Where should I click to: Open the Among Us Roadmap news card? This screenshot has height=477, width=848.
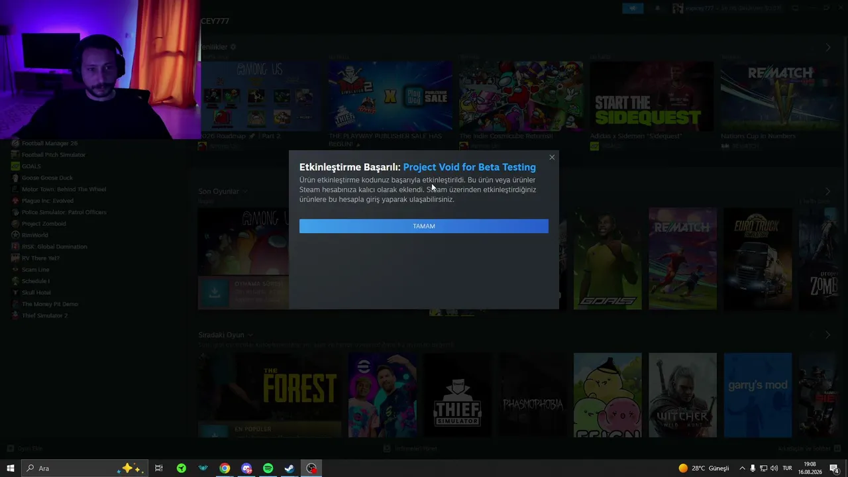(x=260, y=97)
